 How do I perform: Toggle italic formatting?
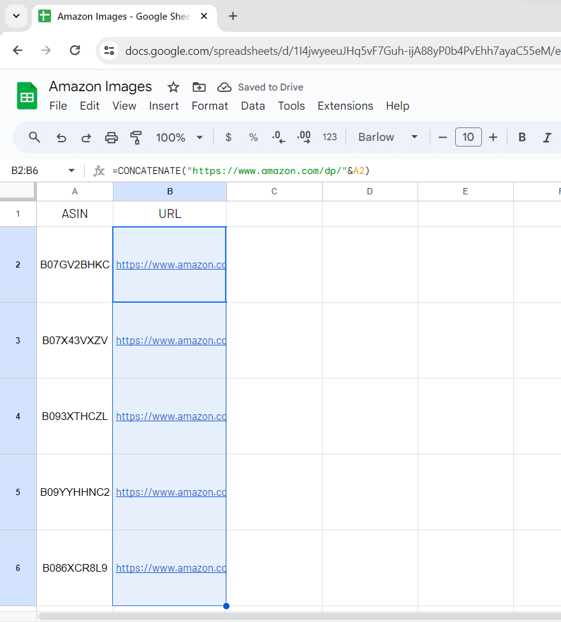[x=546, y=137]
